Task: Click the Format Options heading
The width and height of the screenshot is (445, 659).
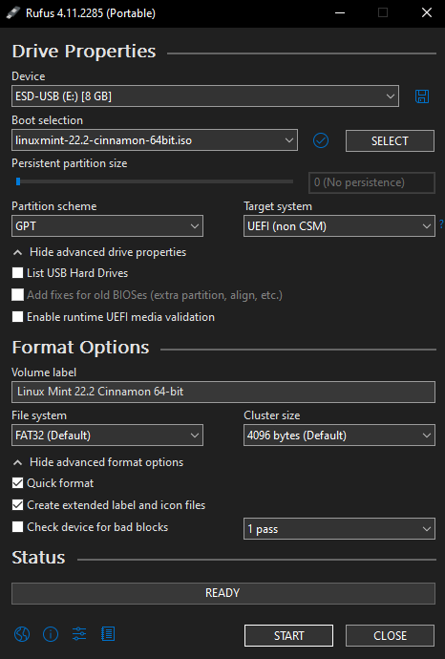Action: pyautogui.click(x=80, y=347)
